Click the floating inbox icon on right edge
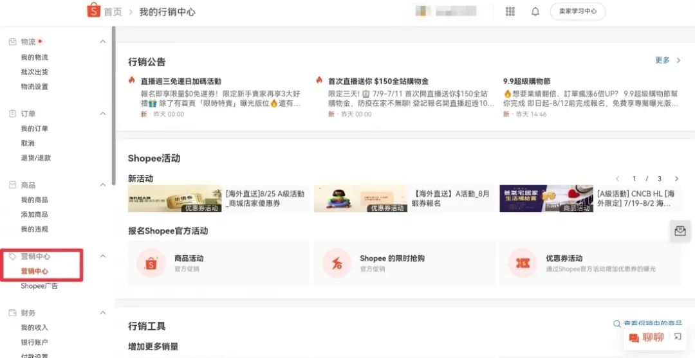This screenshot has height=358, width=695. point(680,231)
